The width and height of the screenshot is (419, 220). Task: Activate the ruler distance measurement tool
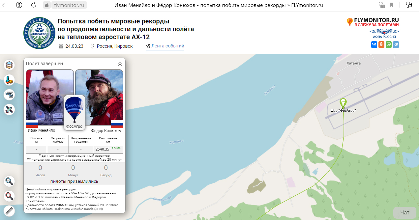[9, 211]
